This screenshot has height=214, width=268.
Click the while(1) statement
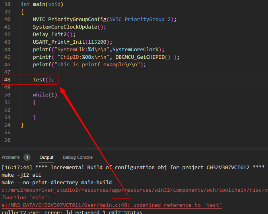[x=45, y=95]
